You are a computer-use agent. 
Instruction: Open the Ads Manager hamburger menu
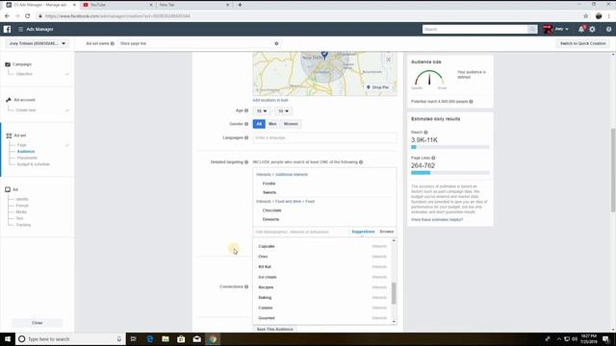click(21, 29)
